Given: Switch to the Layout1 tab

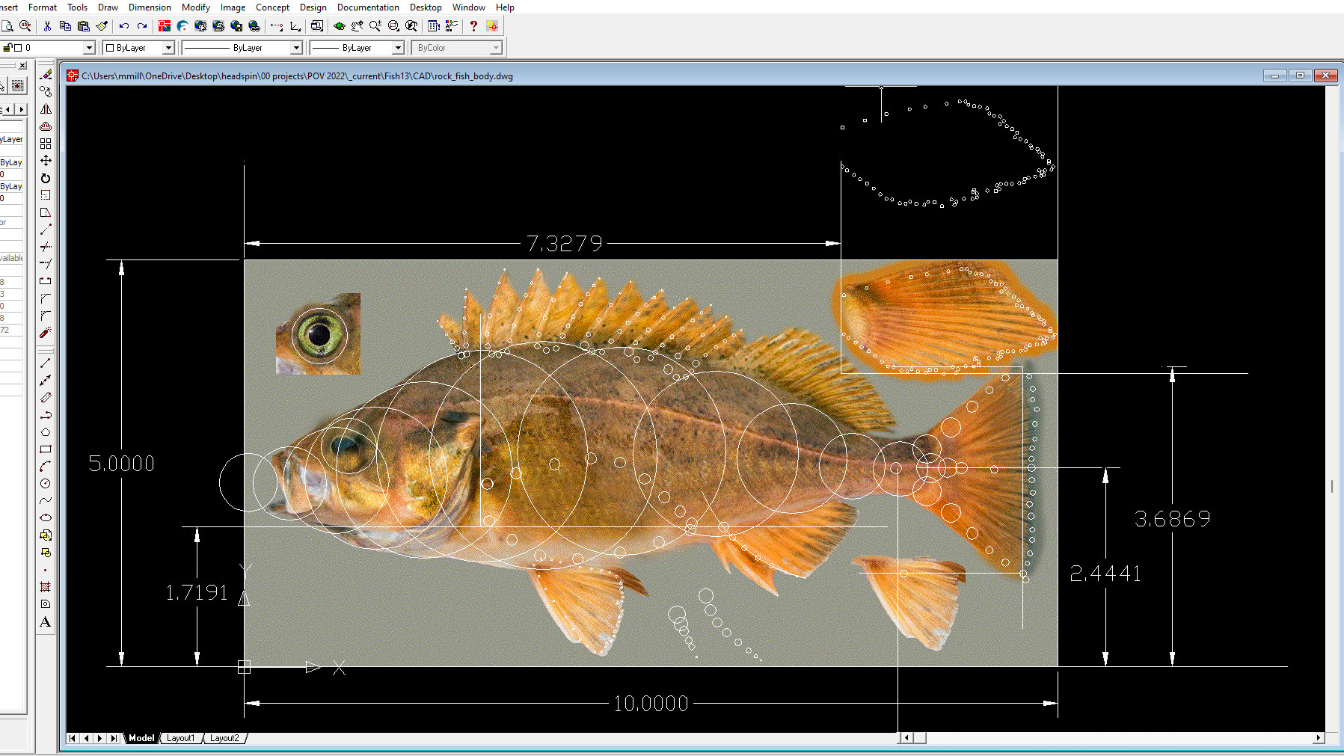Looking at the screenshot, I should [180, 738].
